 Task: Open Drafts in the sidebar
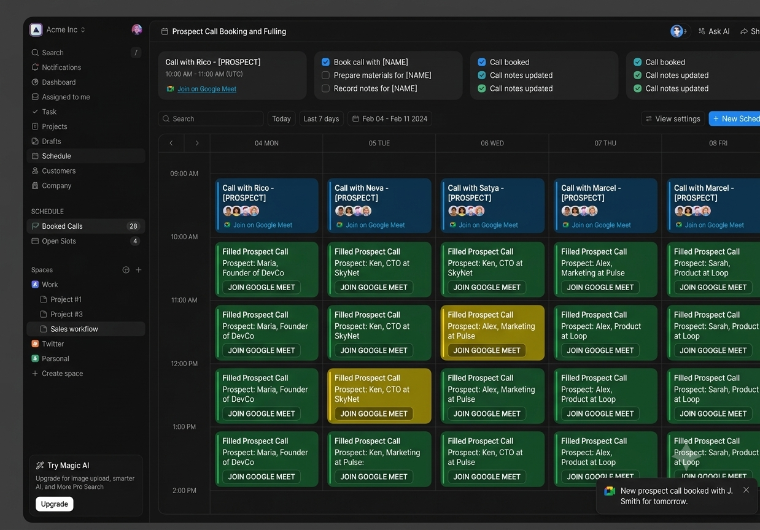86,141
